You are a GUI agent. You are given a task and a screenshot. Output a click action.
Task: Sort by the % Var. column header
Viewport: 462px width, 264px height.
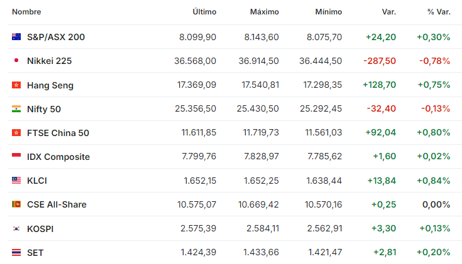click(x=439, y=12)
